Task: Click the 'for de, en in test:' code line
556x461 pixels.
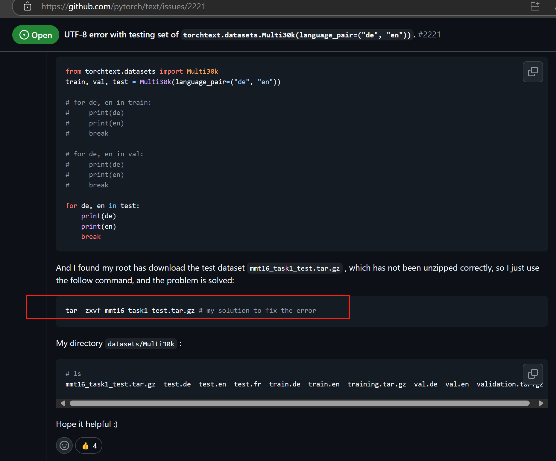Action: (102, 206)
